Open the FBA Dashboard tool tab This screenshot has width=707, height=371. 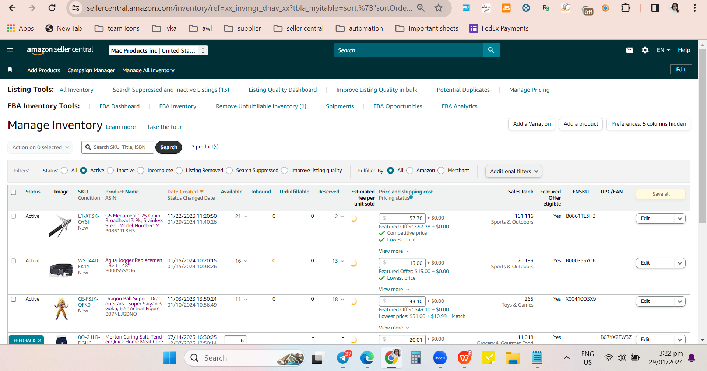point(120,106)
